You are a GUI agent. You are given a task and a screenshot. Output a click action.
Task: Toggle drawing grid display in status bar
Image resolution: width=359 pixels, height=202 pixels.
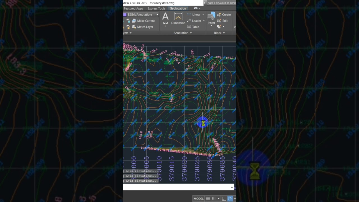pos(208,199)
